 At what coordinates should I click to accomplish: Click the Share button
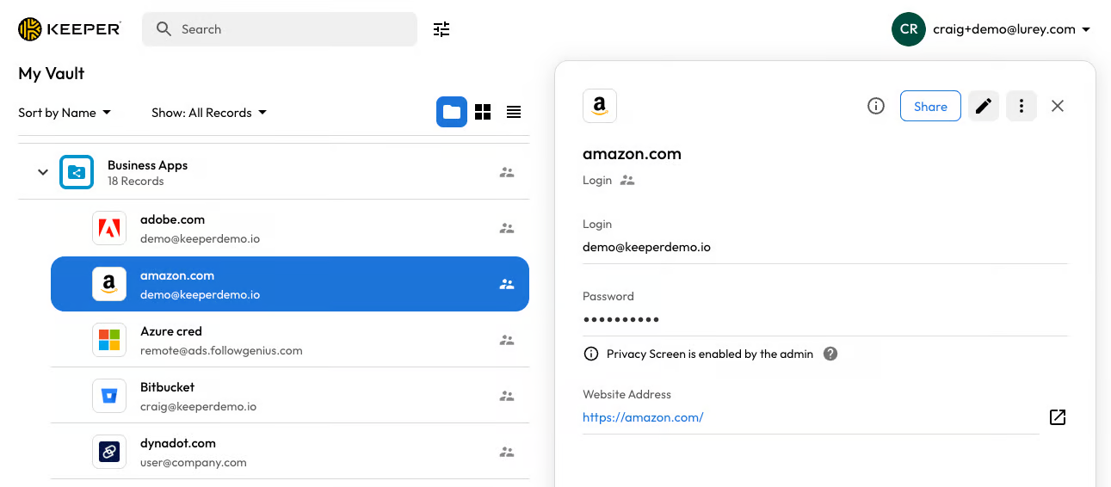click(930, 106)
